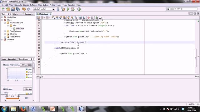Collapse the Source Packages node
Viewport: 200px width, 112px height.
pos(5,23)
